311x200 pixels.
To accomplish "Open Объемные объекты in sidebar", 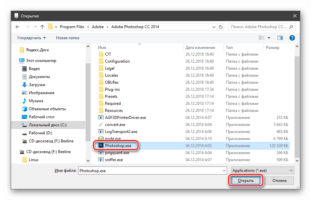I will tap(44, 109).
